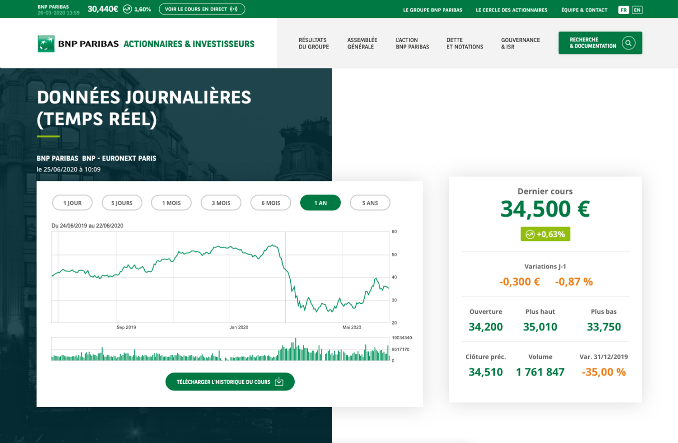Viewport: 678px width, 443px height.
Task: Click the magnifier search icon
Action: pos(628,43)
